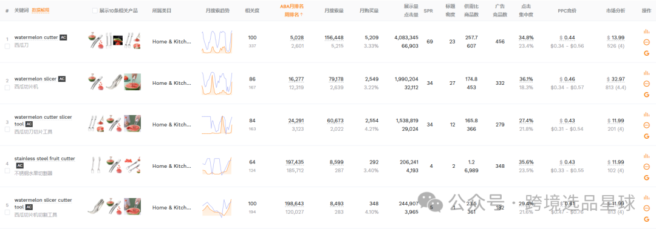Click AC badge next to watermelon cutter
Screen dimensions: 656x229
[63, 38]
